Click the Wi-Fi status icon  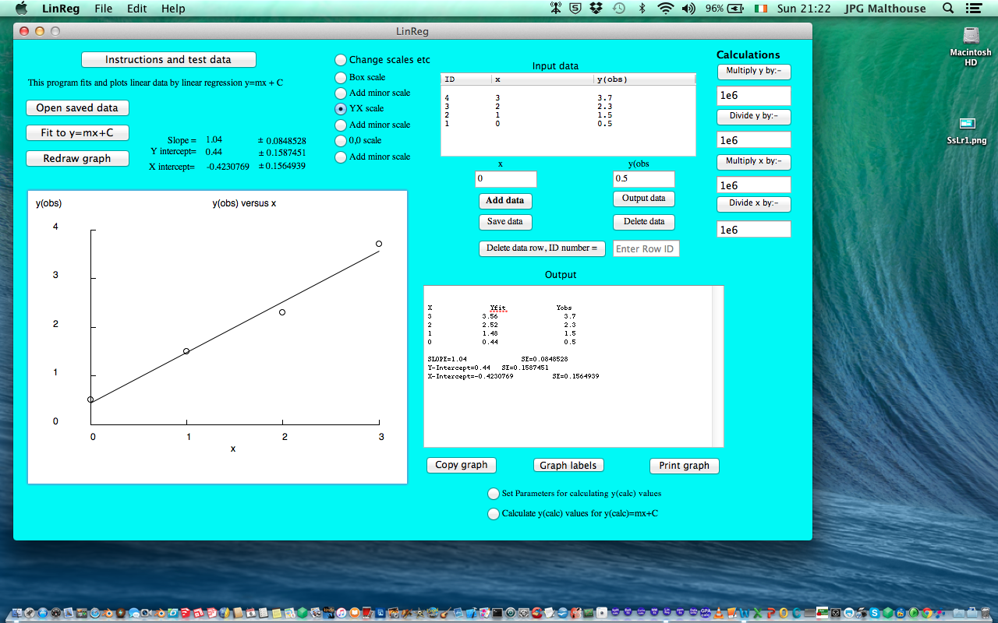point(665,9)
